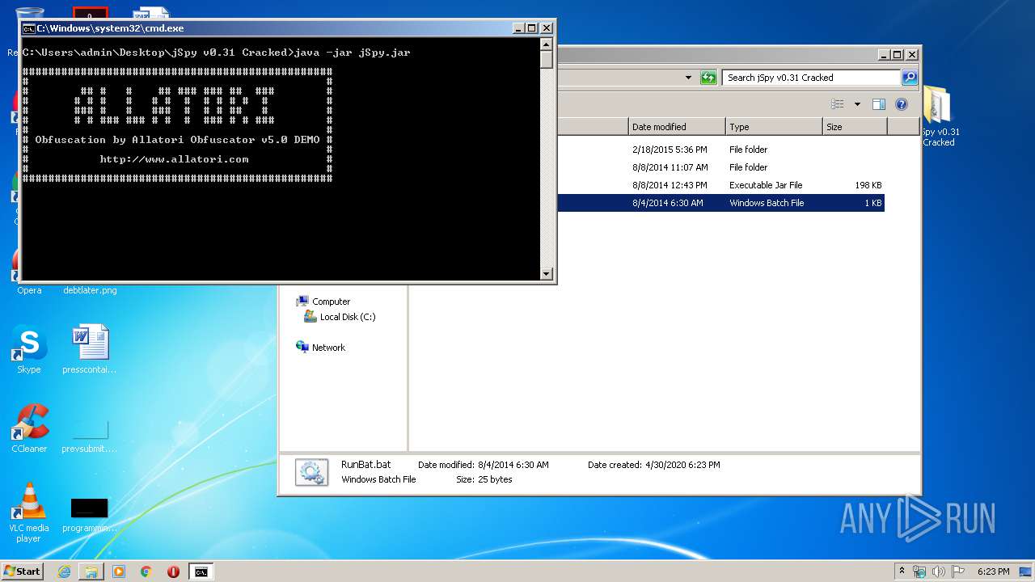Sort by Size column header
The height and width of the screenshot is (582, 1035).
pos(855,127)
